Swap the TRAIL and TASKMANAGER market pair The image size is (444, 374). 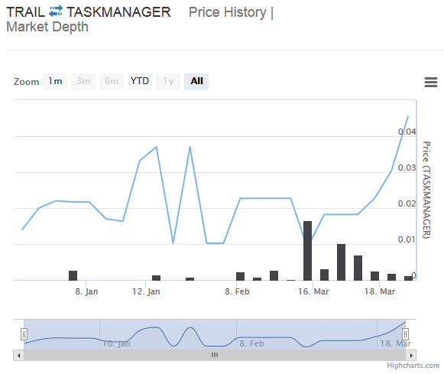tap(56, 11)
